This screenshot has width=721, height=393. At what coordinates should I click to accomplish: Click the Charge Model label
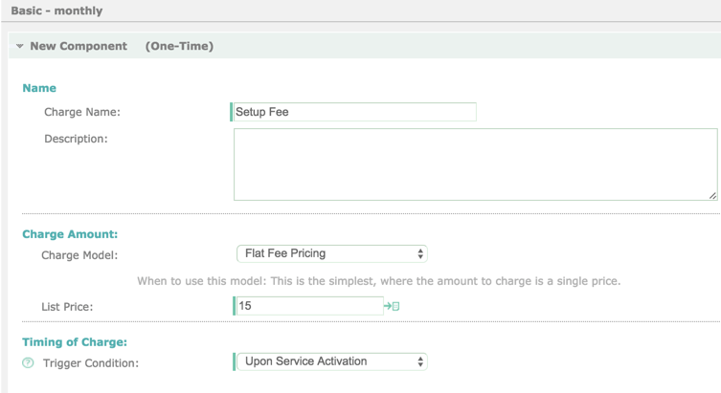pos(79,255)
